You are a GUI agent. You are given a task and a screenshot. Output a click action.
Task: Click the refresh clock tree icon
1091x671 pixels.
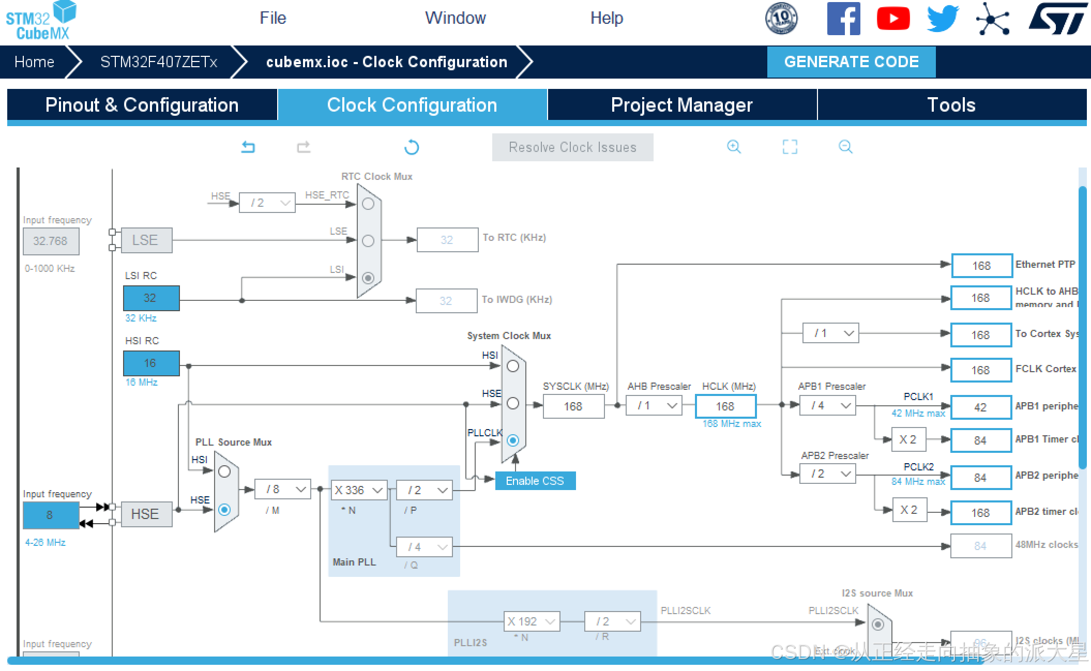click(412, 147)
